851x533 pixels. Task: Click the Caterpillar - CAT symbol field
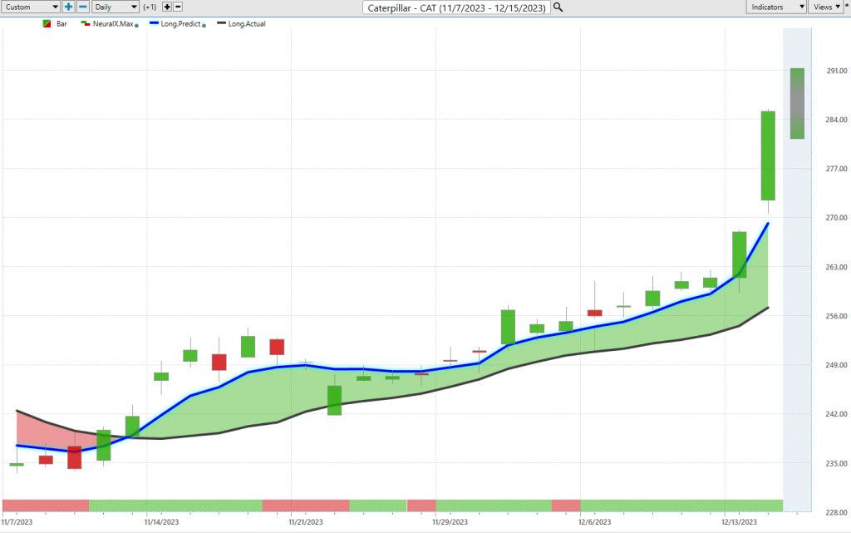[x=456, y=7]
